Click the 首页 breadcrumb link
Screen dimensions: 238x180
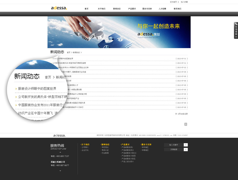click(68, 53)
